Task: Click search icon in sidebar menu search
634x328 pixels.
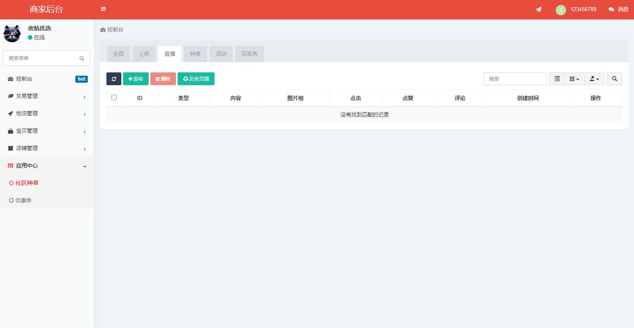Action: (82, 58)
